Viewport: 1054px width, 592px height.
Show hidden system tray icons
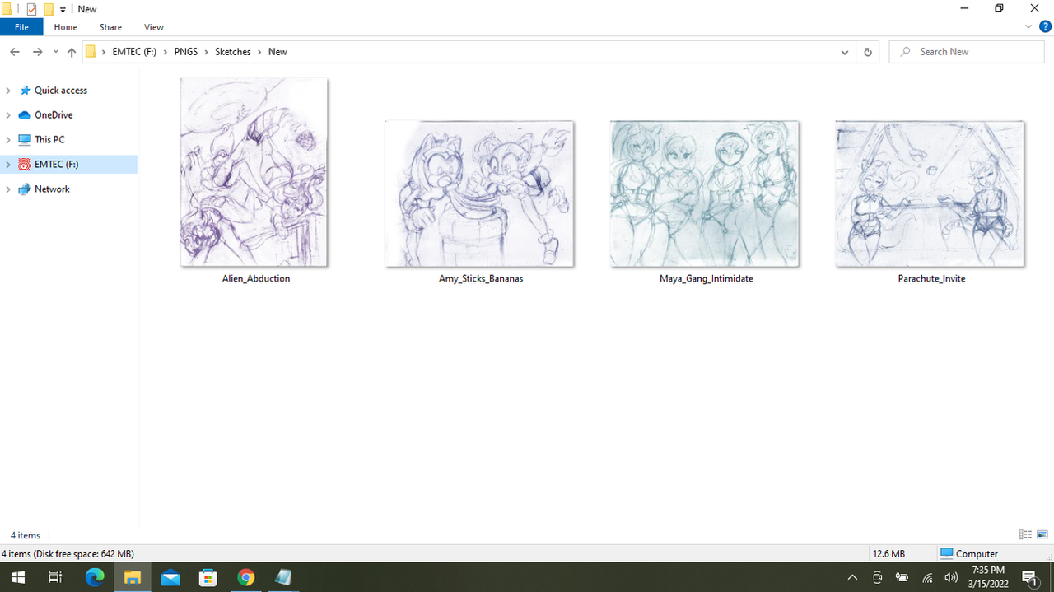pyautogui.click(x=852, y=577)
